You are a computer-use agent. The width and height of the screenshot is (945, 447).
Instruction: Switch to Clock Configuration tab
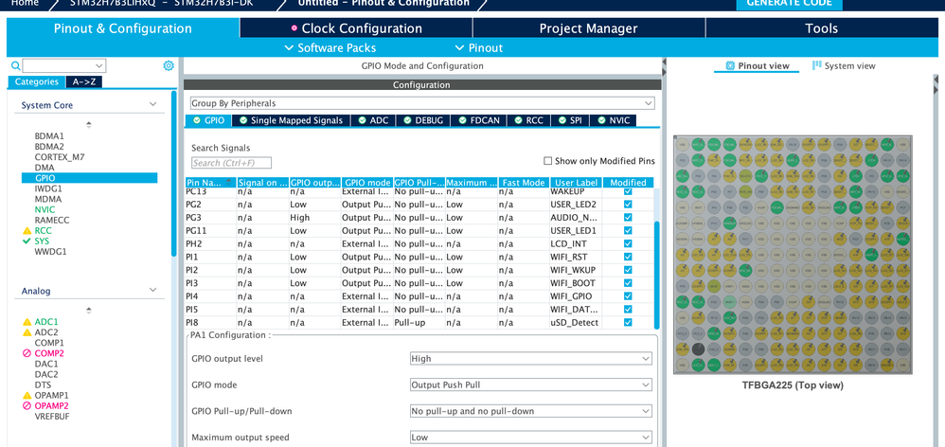point(356,28)
